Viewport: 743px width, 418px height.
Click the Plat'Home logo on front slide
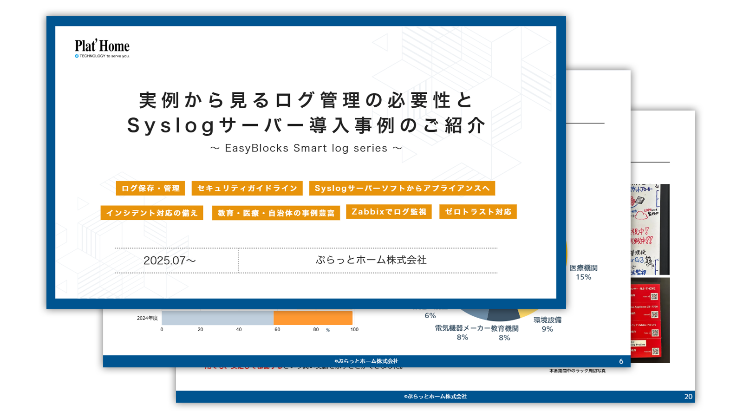pos(102,48)
